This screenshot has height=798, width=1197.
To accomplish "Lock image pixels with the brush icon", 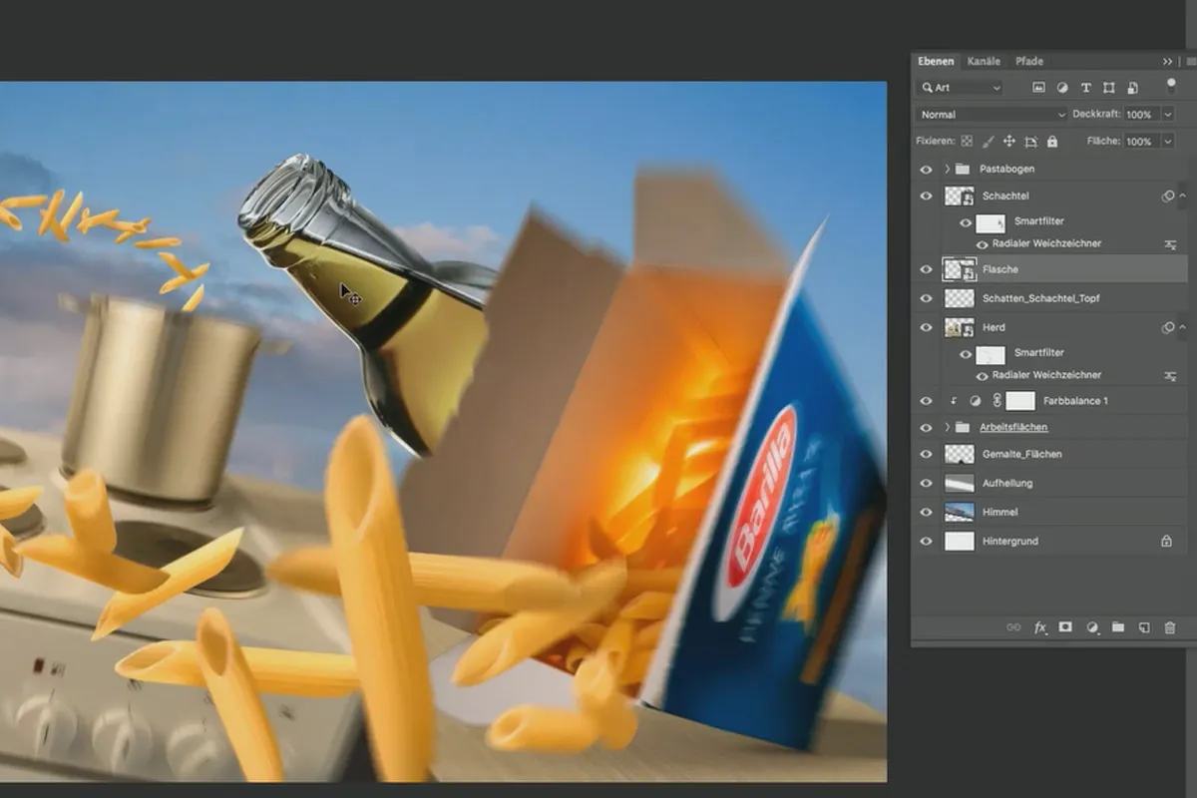I will 989,142.
